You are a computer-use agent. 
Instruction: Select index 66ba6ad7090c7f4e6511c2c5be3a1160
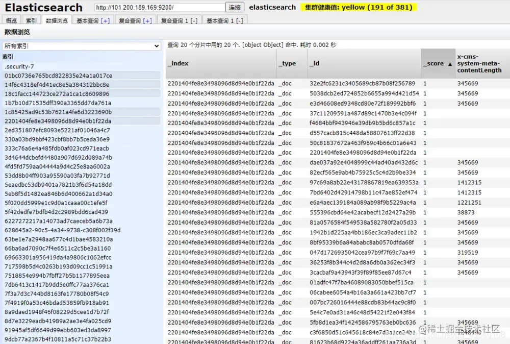pos(81,249)
